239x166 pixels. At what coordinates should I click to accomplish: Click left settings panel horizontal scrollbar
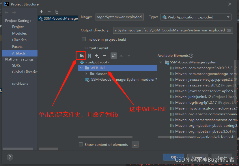point(18,149)
